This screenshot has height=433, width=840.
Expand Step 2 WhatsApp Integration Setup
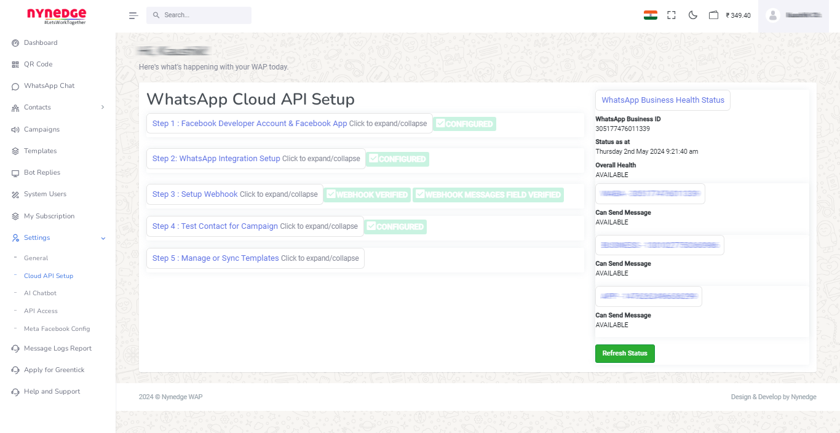coord(256,159)
